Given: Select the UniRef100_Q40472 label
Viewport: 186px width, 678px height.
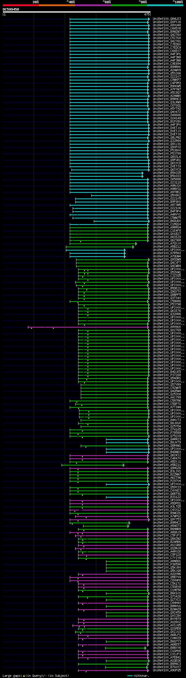Looking at the screenshot, I should pos(167,112).
